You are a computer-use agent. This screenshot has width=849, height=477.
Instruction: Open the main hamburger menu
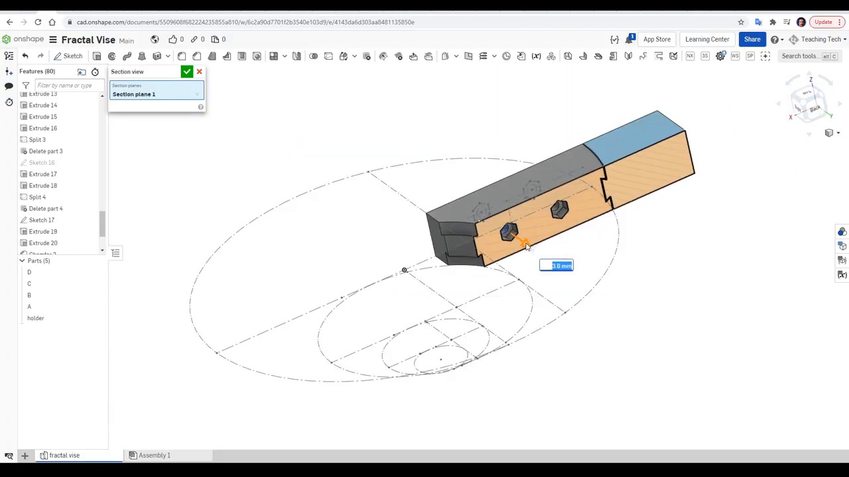click(x=53, y=40)
